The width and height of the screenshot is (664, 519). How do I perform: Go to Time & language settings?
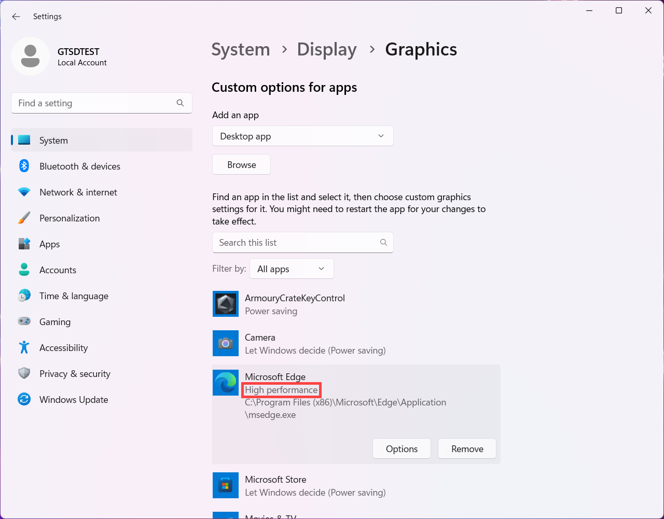click(x=74, y=296)
